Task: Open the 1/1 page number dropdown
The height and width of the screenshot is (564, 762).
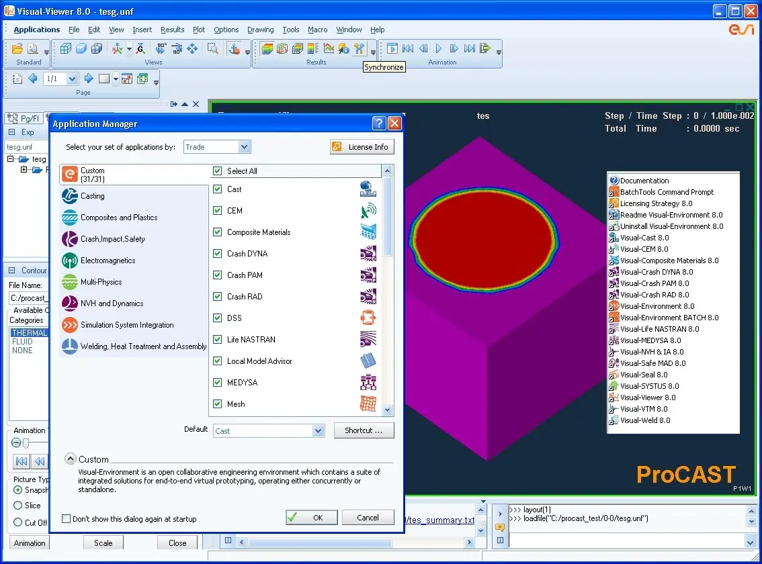Action: [x=72, y=79]
